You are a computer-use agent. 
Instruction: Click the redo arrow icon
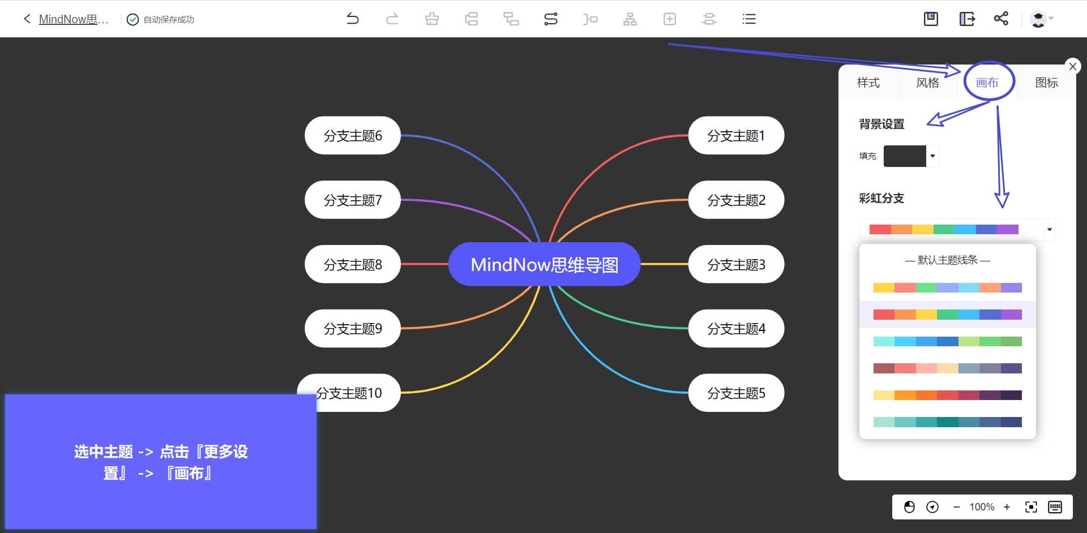[392, 19]
